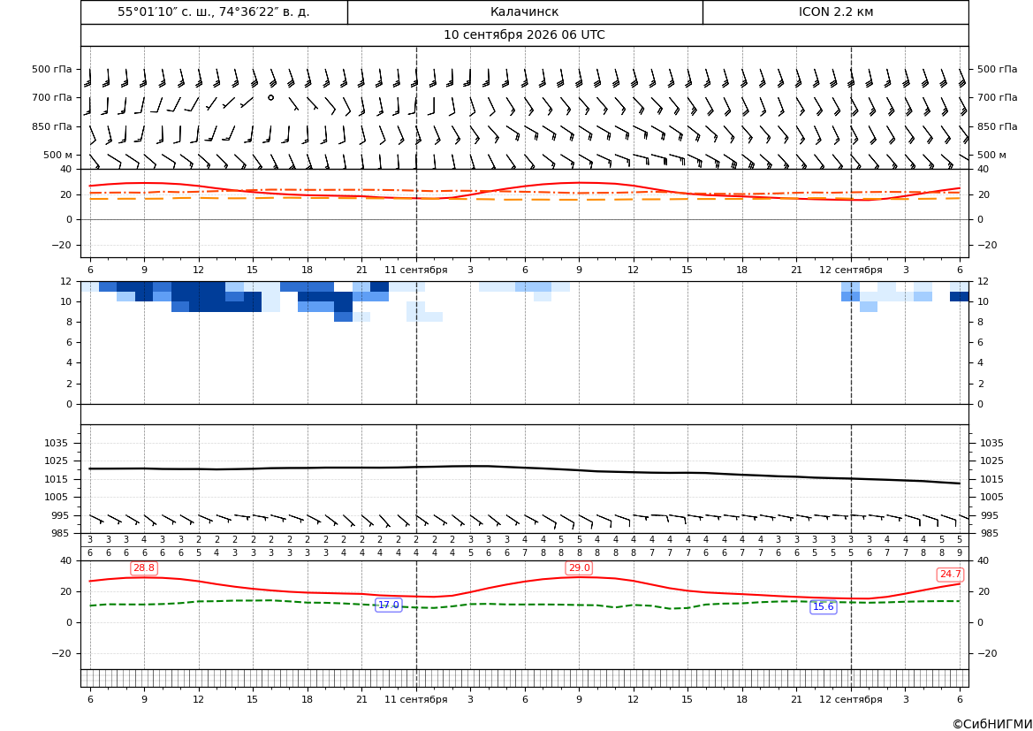This screenshot has height=731, width=1033.
Task: Click the 17.0 blue minimum temperature label
Action: [388, 605]
